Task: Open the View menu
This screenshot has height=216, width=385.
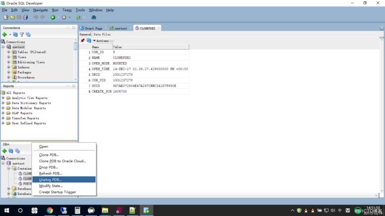Action: pos(25,10)
